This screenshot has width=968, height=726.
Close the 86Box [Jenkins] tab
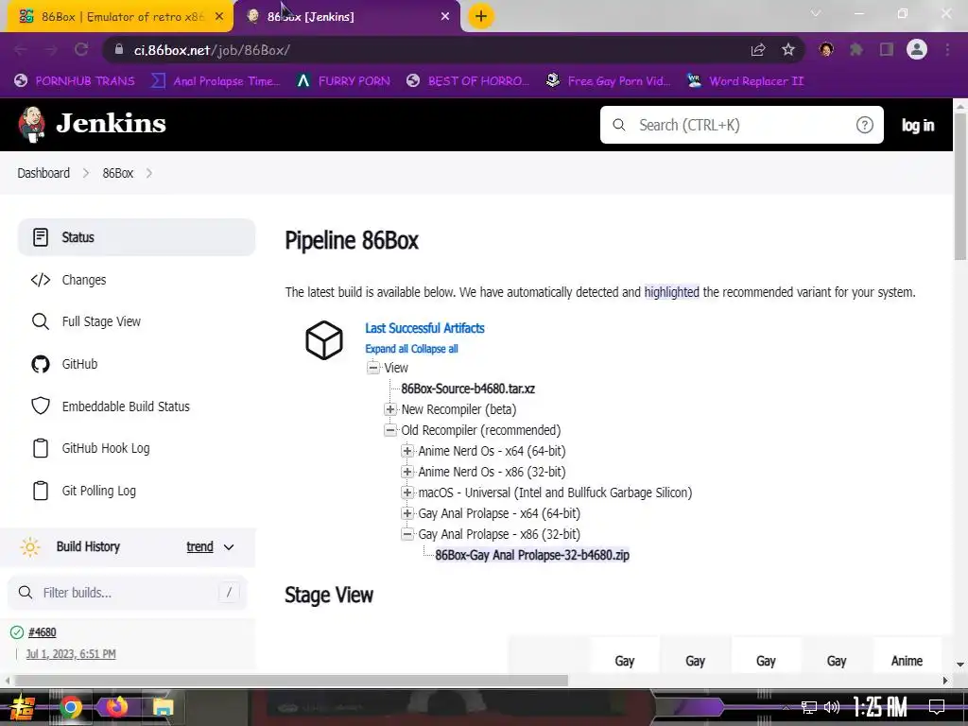point(445,17)
